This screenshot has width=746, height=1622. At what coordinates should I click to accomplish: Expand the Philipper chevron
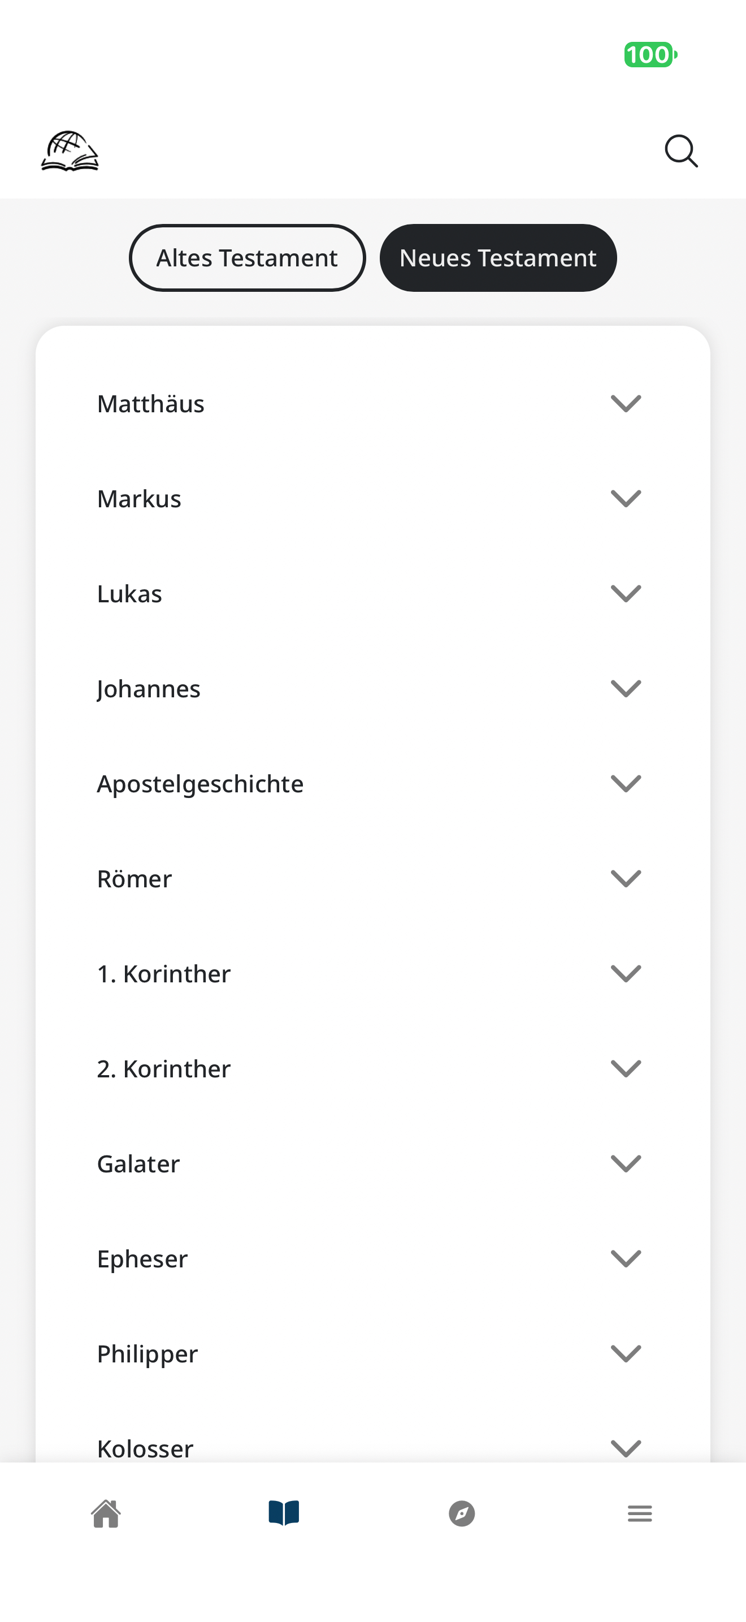[626, 1354]
